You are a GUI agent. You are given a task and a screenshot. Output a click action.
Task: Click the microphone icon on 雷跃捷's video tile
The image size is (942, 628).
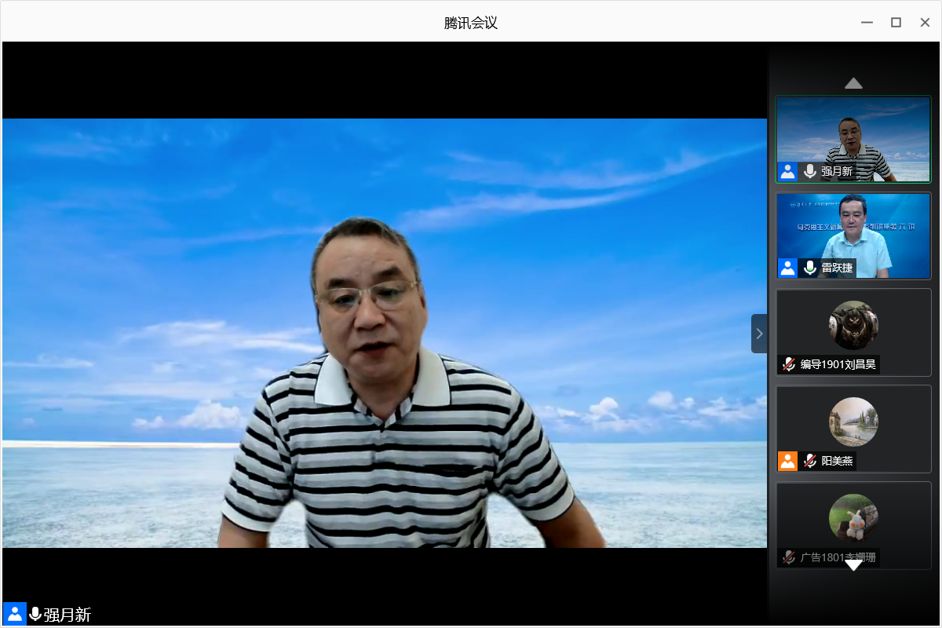(x=810, y=268)
